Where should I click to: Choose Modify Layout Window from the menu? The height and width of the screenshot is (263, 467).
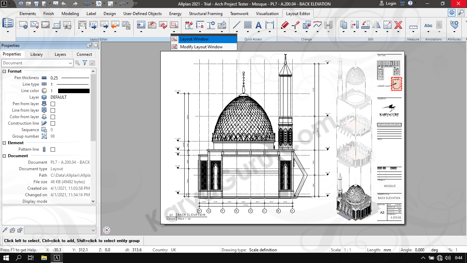(x=201, y=47)
